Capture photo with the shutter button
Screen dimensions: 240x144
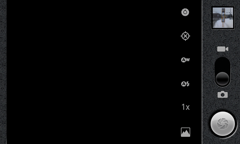(x=223, y=124)
